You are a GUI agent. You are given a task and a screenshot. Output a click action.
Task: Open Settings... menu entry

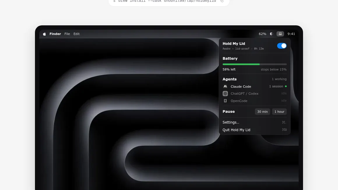(x=255, y=122)
